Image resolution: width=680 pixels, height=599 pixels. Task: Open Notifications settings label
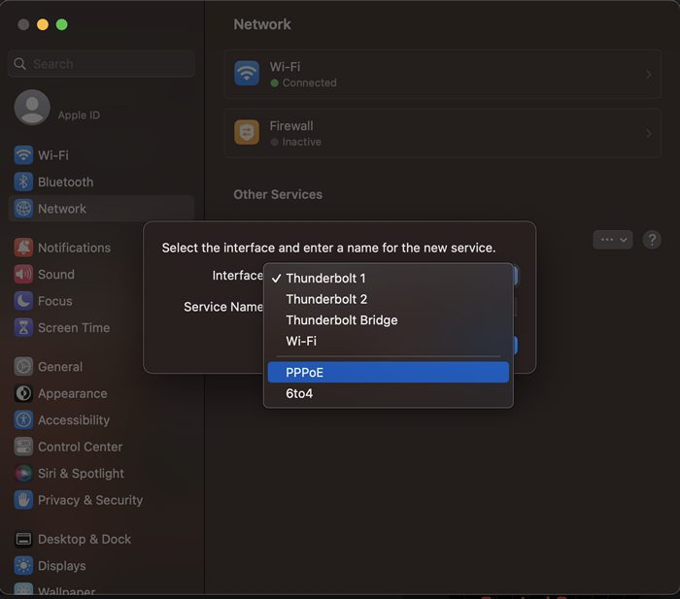pos(74,248)
